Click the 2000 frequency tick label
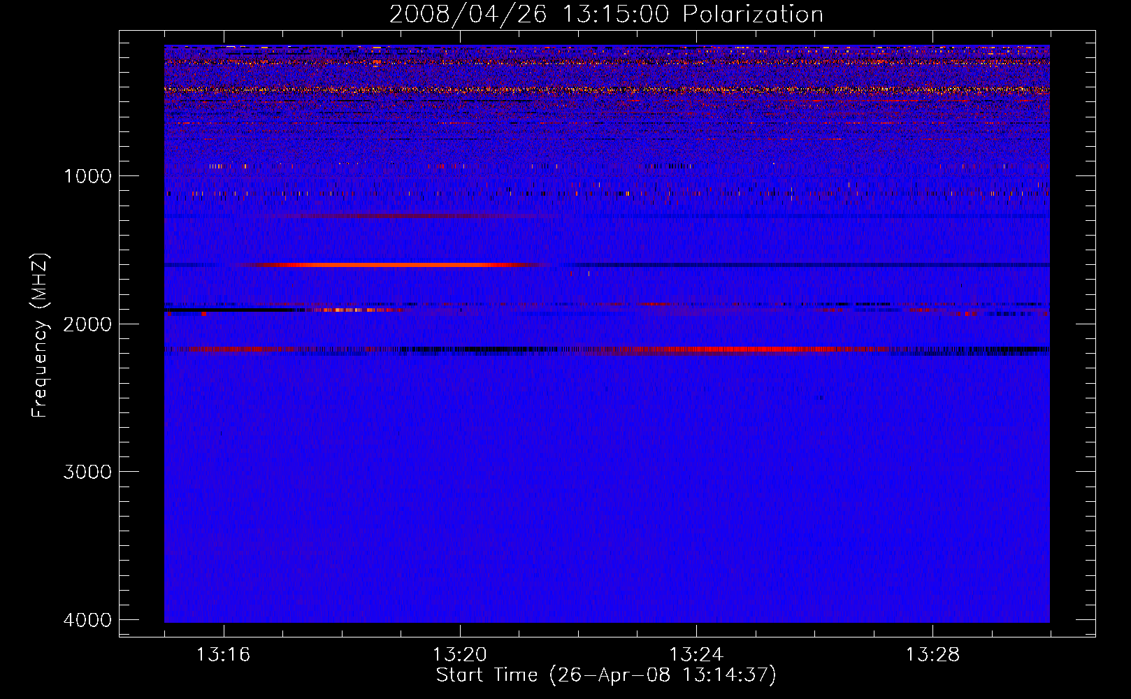 87,324
